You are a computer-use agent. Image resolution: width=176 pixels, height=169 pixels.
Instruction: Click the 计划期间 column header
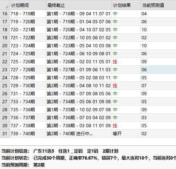(x=28, y=5)
